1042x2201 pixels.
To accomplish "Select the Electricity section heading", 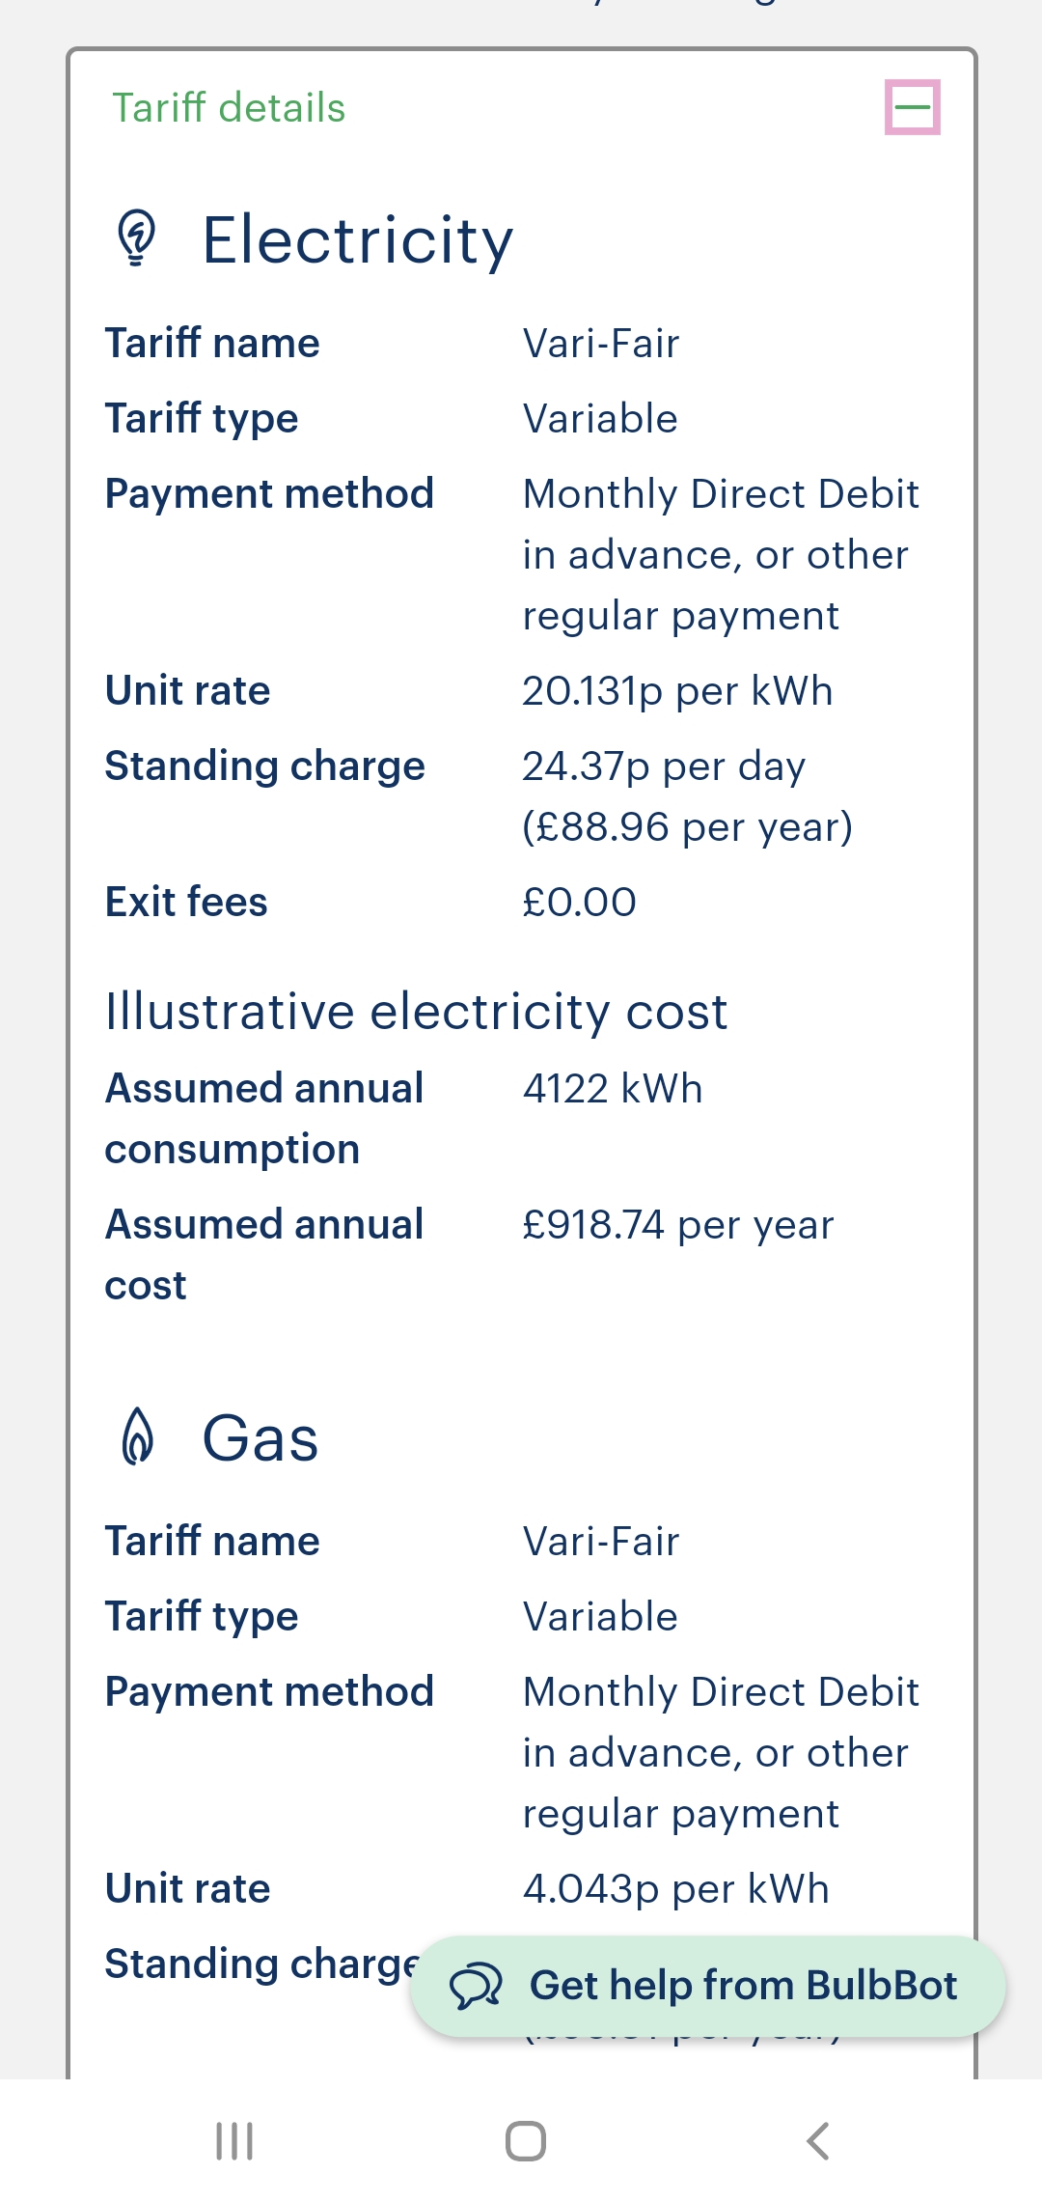I will pos(357,239).
